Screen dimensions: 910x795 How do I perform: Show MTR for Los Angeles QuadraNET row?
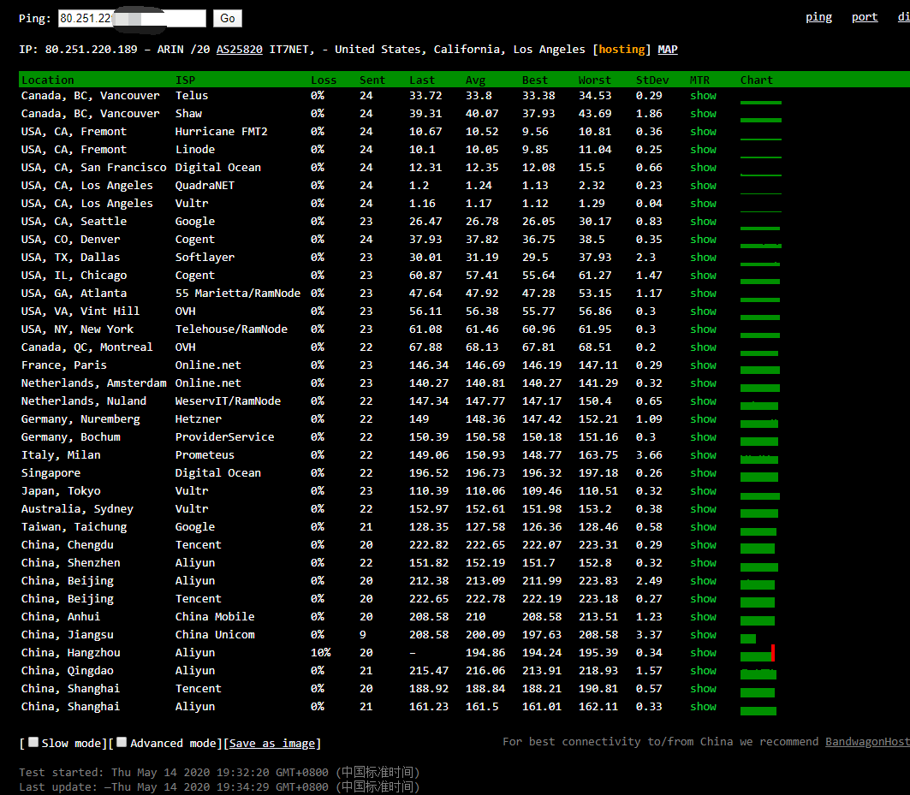point(703,186)
